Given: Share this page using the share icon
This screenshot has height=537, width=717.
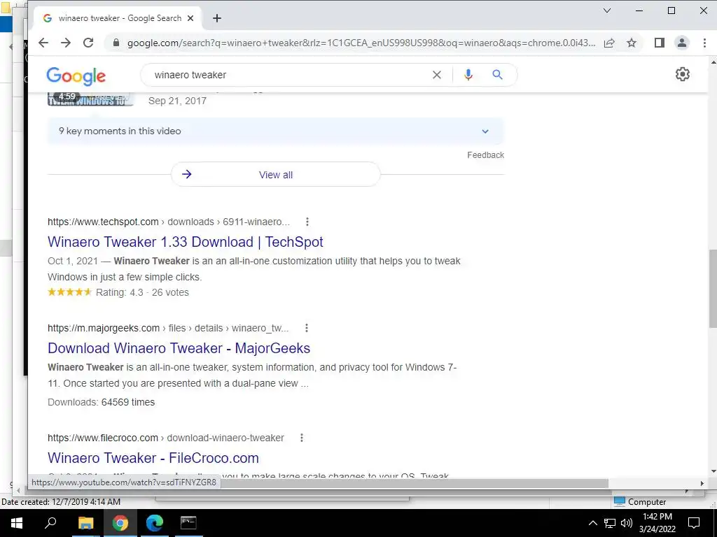Looking at the screenshot, I should [x=609, y=43].
